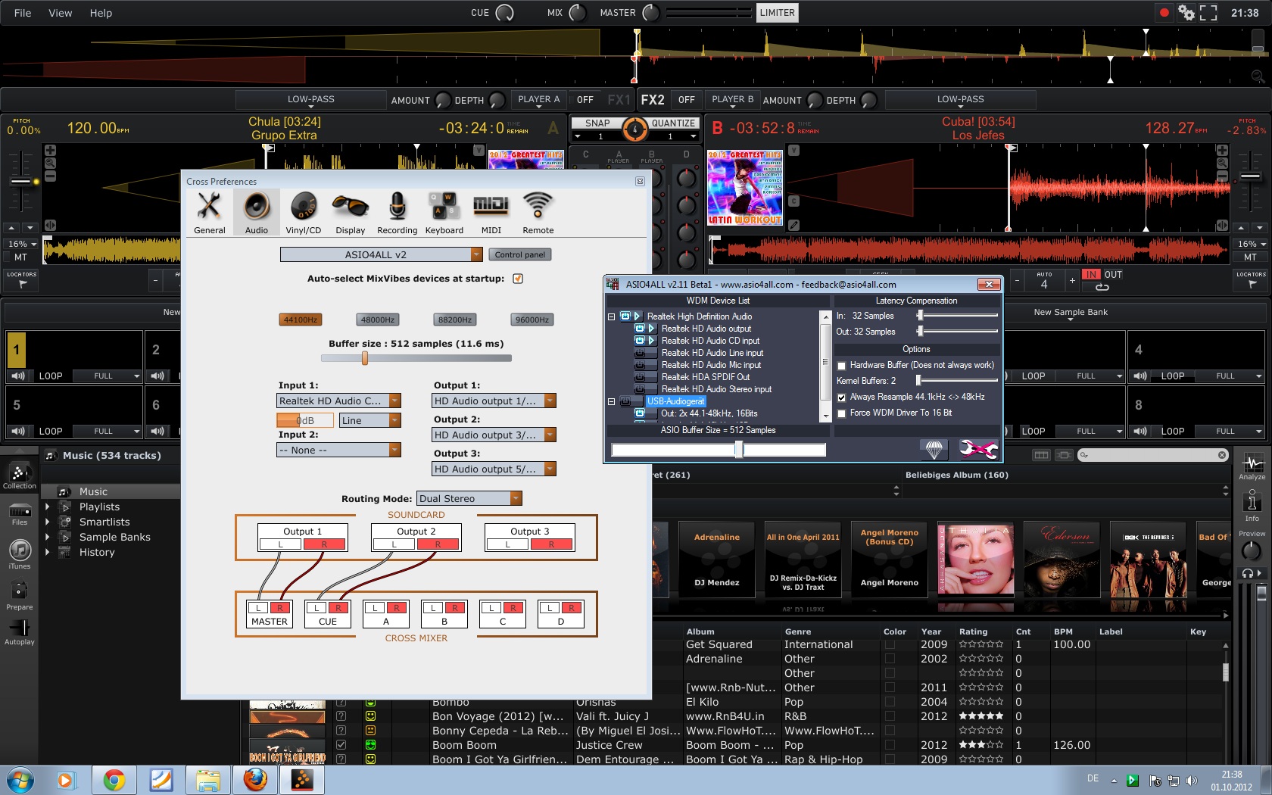Expand Playlists tree item
1272x795 pixels.
[x=48, y=507]
